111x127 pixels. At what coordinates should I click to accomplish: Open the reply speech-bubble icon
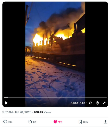5,122
